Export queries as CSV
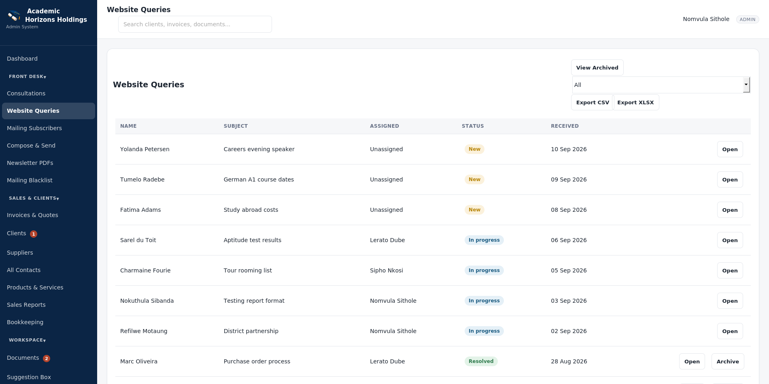769x384 pixels. tap(592, 102)
